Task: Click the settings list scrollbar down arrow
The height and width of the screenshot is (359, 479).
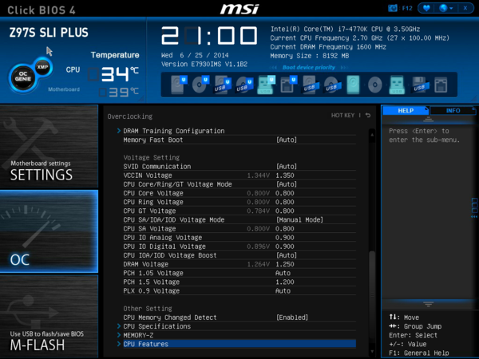Action: pos(372,351)
